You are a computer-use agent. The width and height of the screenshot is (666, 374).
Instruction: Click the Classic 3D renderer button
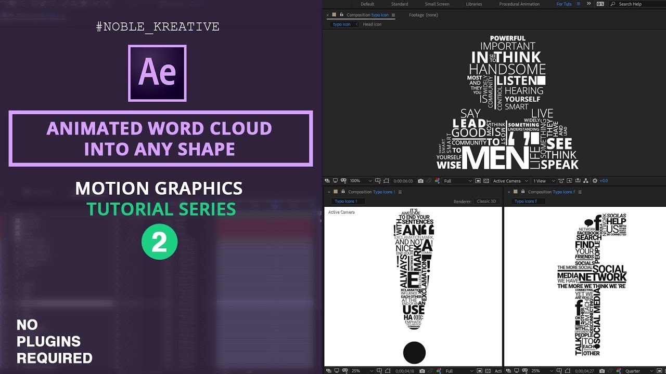[x=486, y=201]
